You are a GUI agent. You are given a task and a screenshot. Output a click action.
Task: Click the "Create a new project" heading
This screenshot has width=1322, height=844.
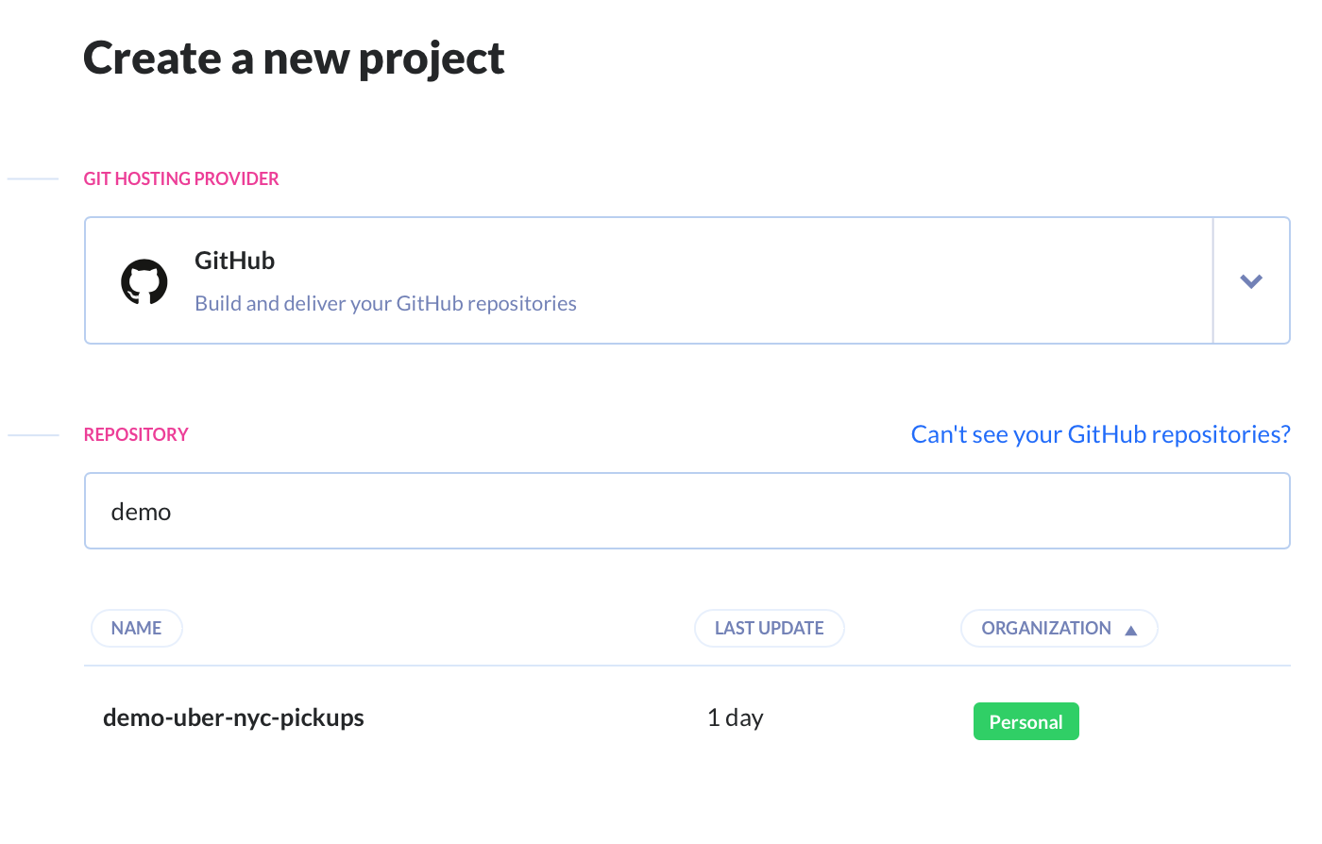[x=294, y=59]
